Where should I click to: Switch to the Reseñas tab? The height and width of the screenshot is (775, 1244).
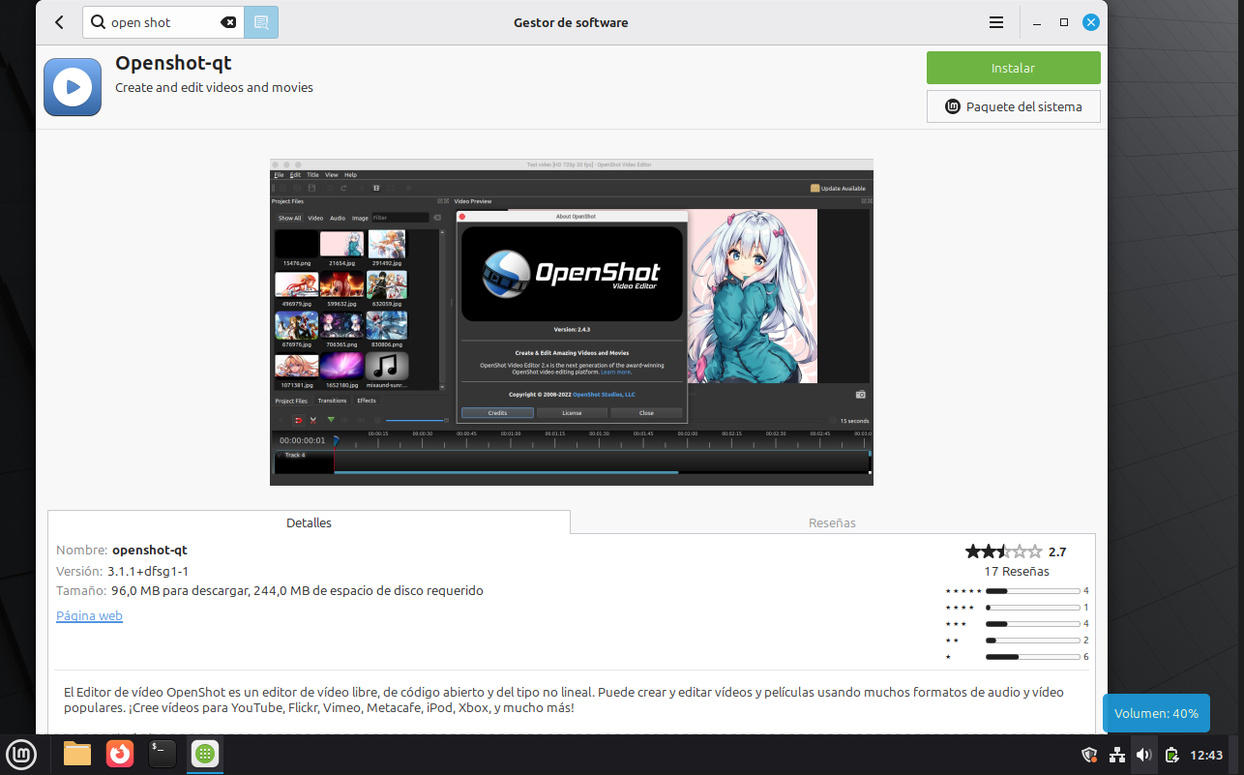(x=832, y=522)
